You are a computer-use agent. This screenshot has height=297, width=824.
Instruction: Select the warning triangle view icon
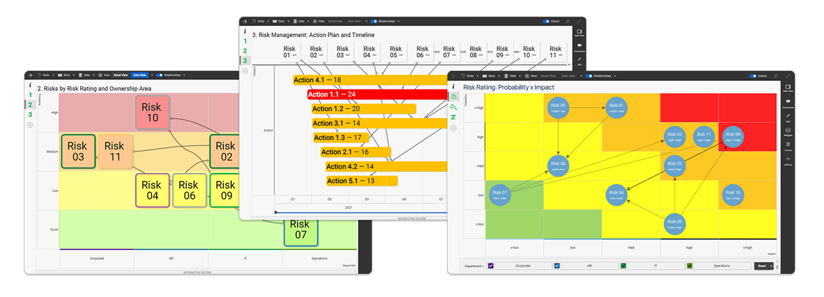453,97
